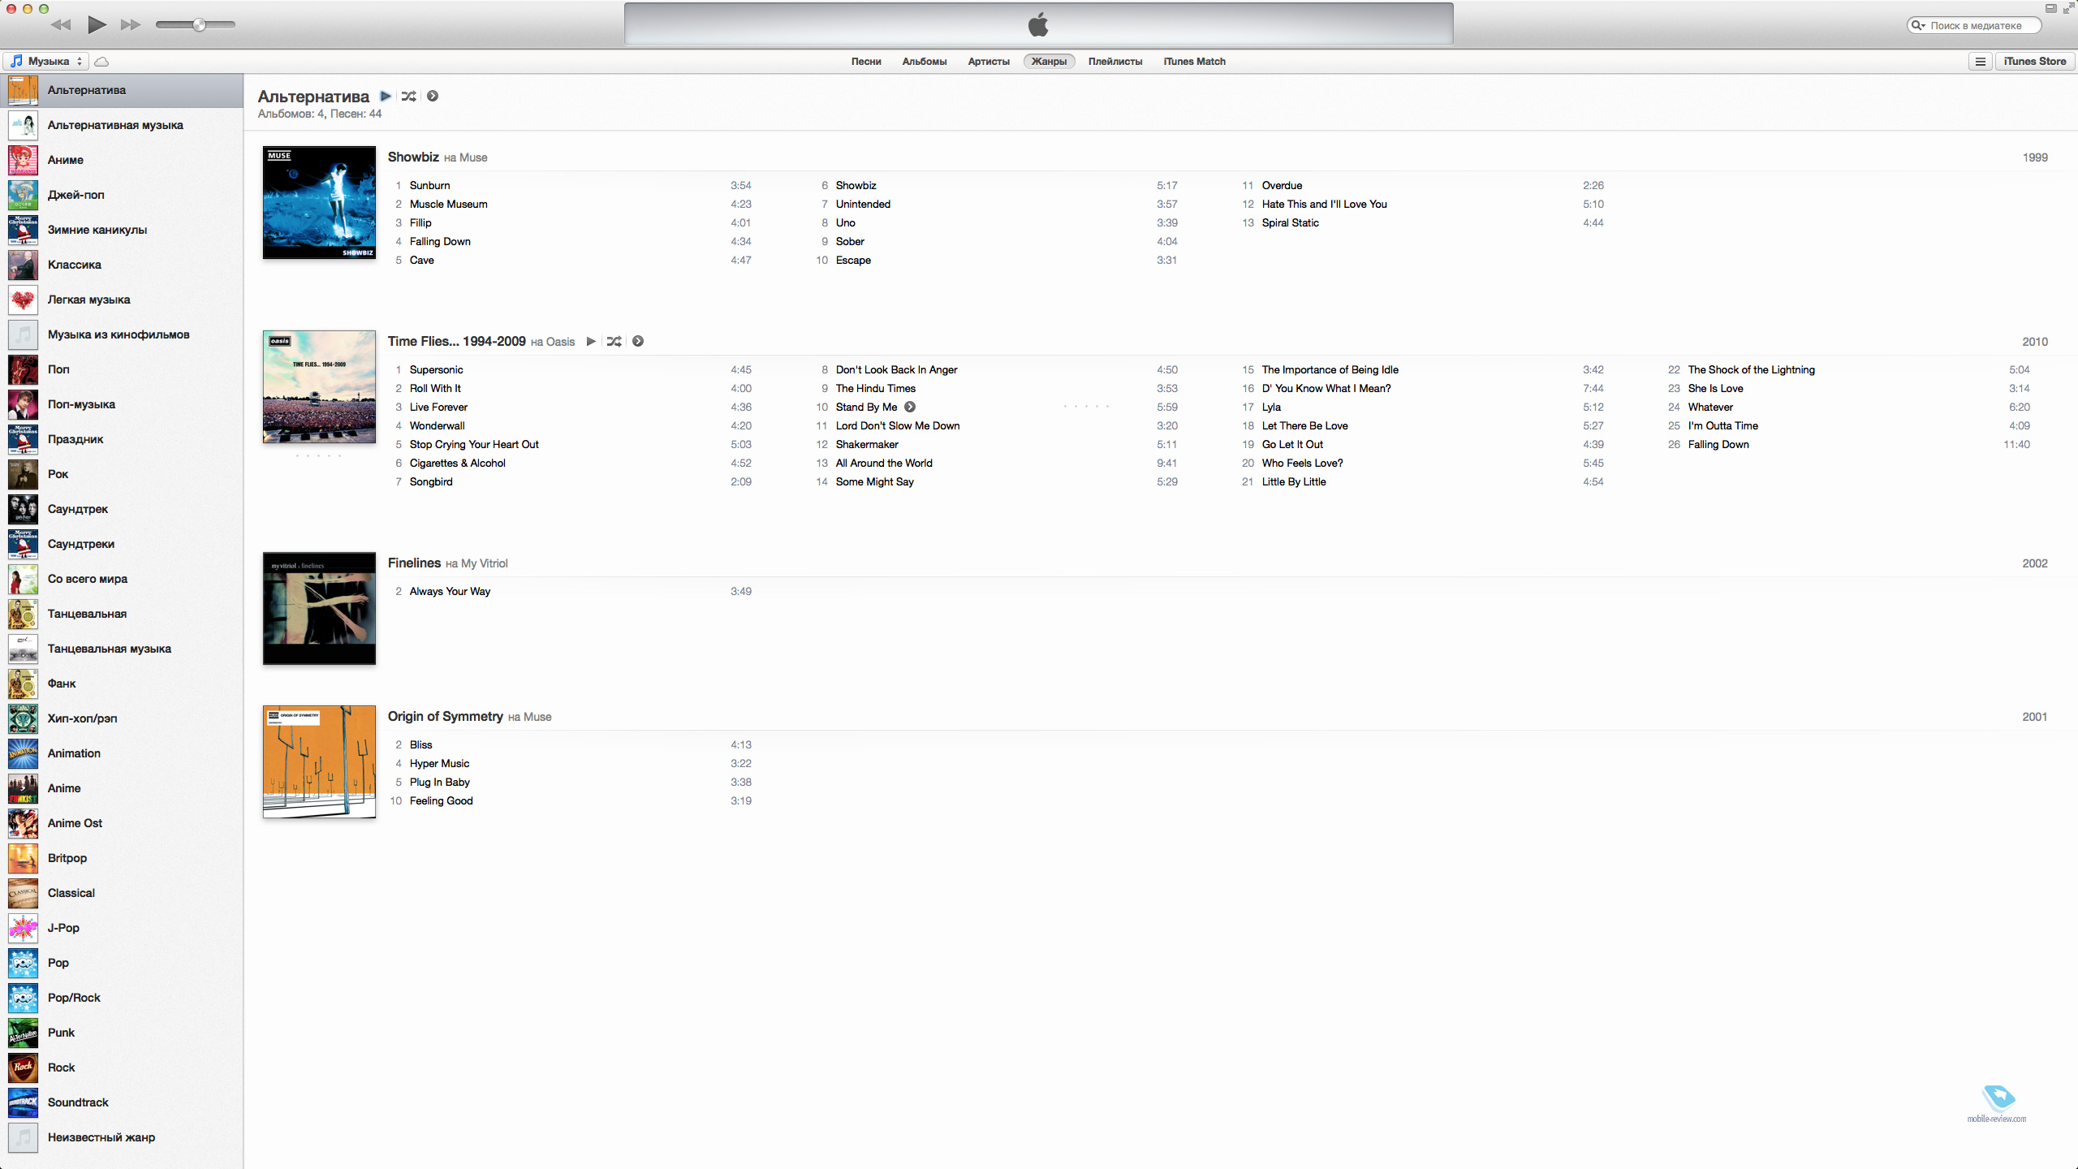Open the Музыка library dropdown
Image resolution: width=2078 pixels, height=1169 pixels.
click(x=46, y=62)
